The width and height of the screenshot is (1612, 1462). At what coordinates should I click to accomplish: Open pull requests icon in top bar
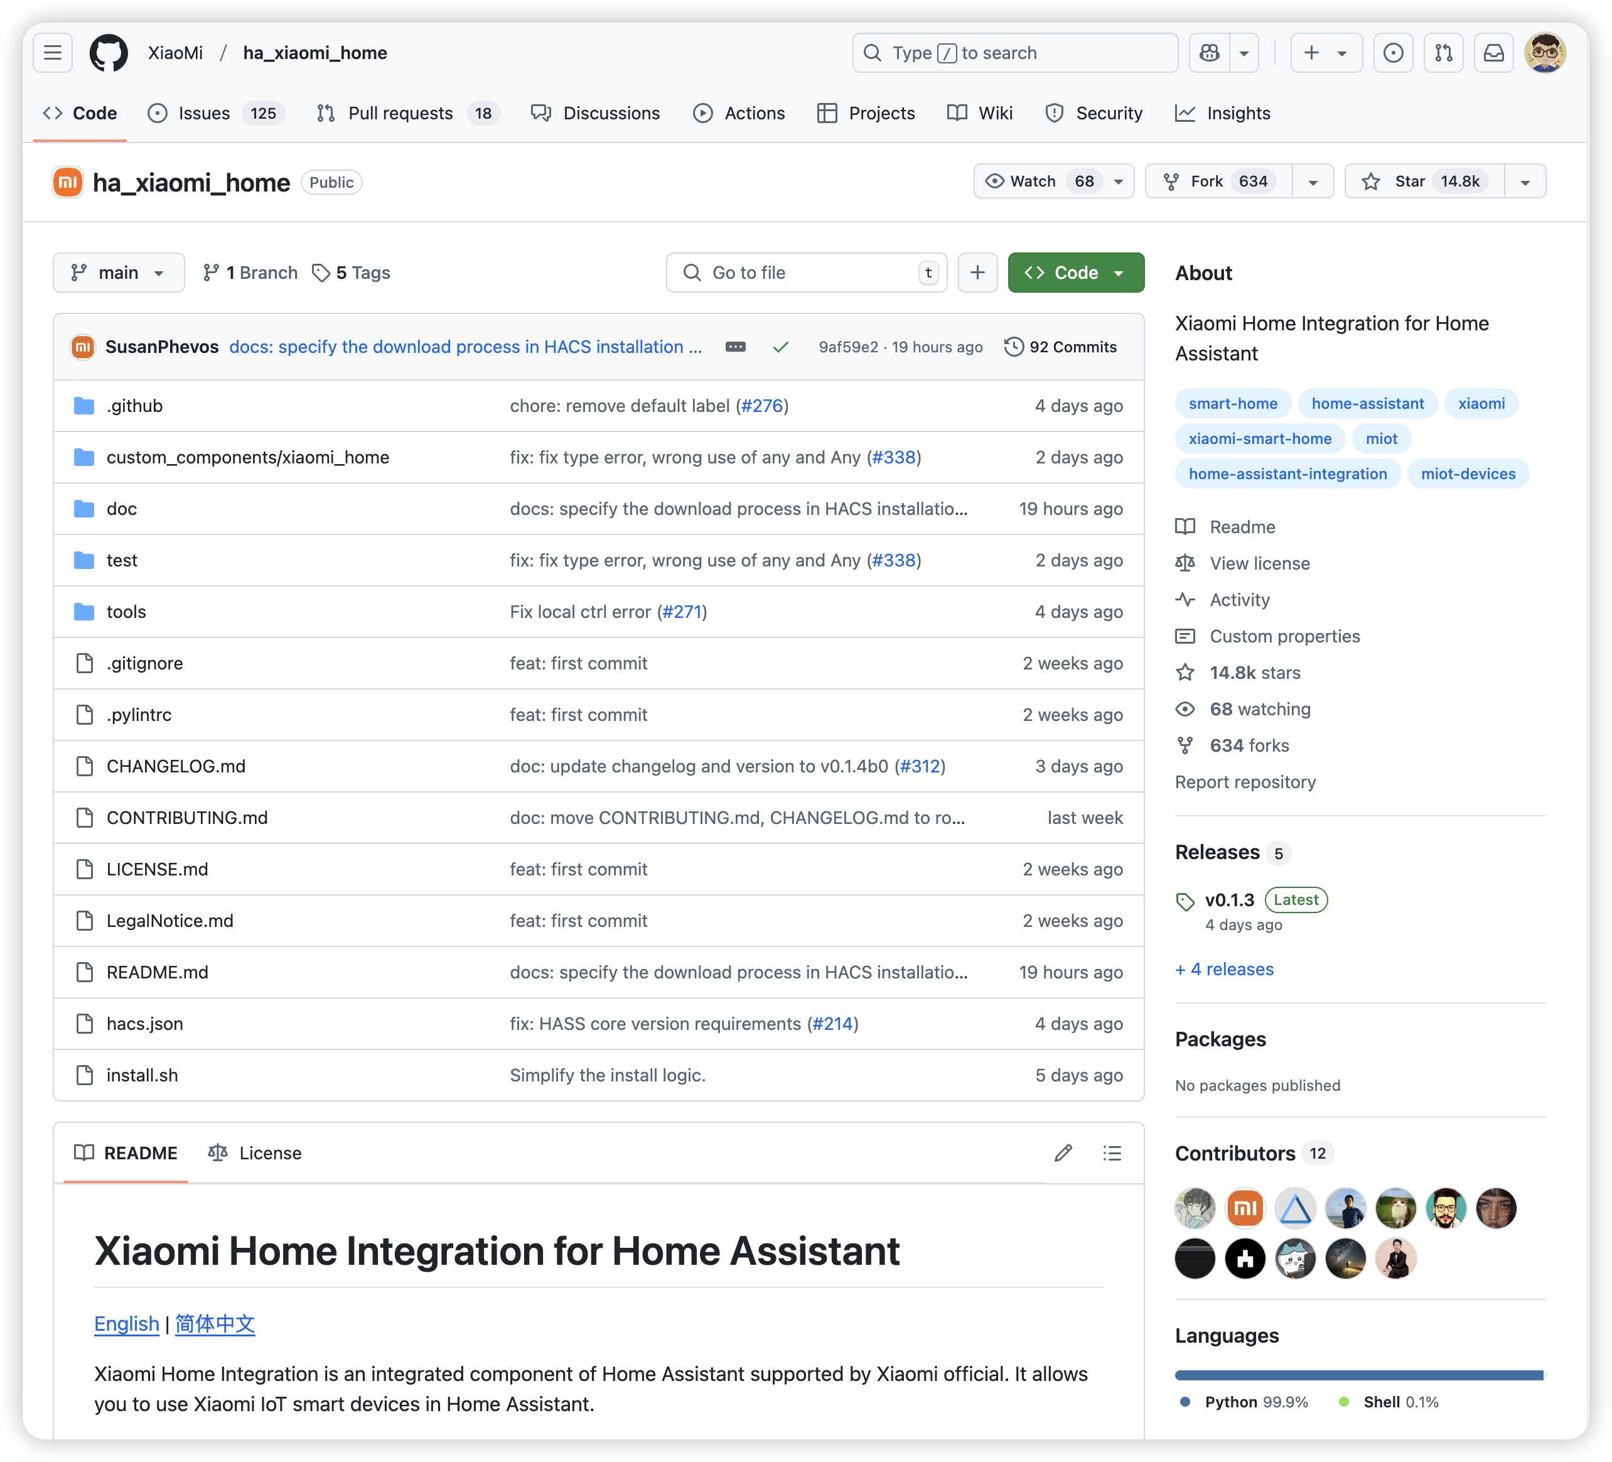[x=1443, y=53]
